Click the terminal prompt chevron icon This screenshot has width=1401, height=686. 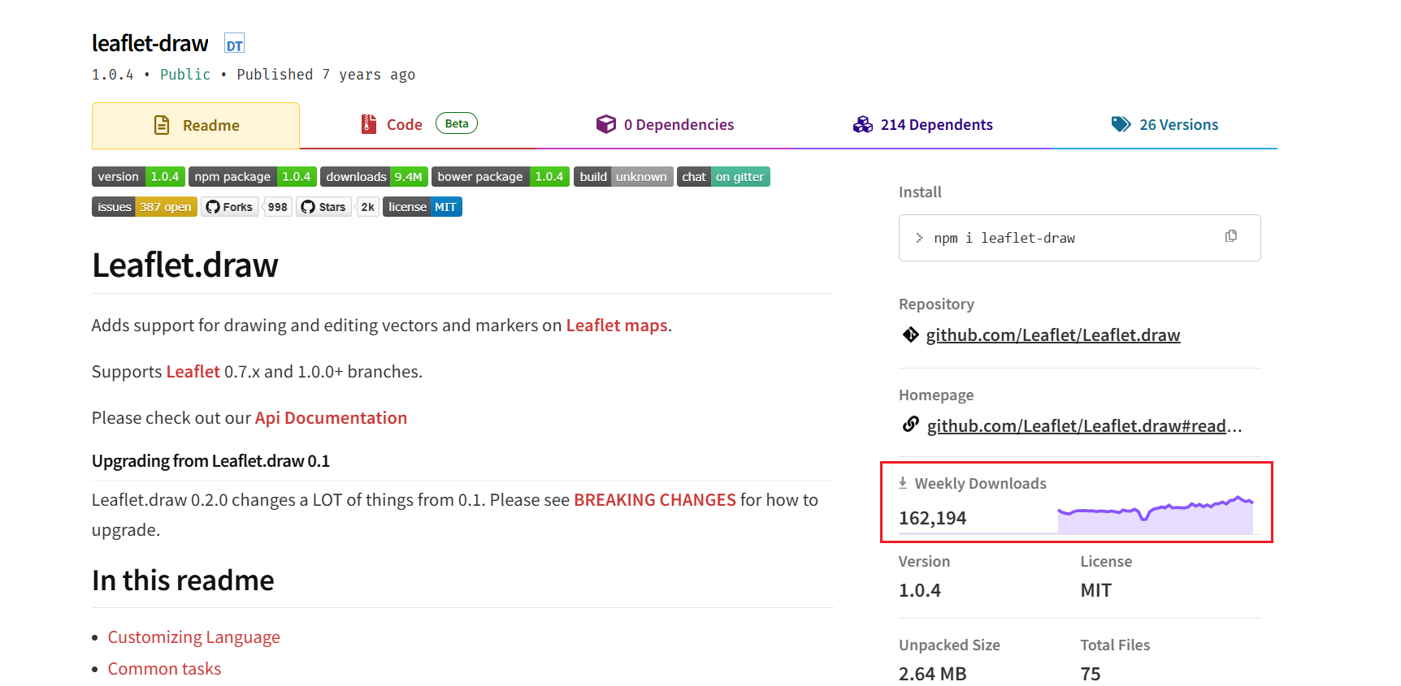pos(919,238)
